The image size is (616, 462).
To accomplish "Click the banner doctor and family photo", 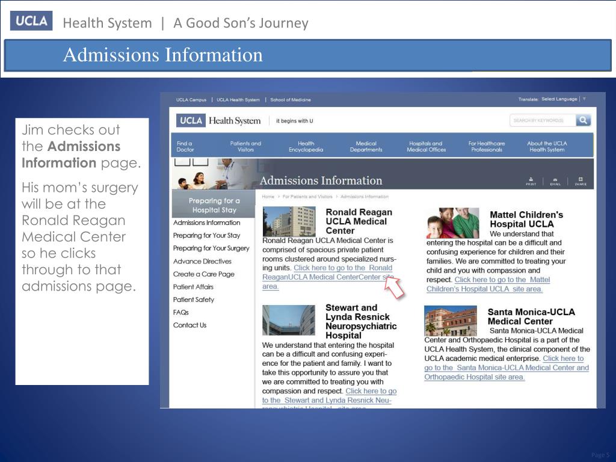I will point(215,174).
